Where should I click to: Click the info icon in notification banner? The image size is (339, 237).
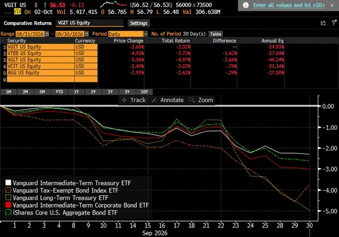(246, 5)
